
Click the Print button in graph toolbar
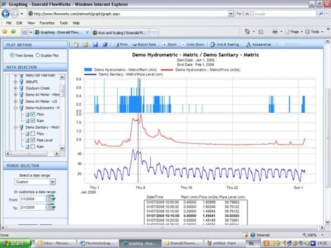120,44
